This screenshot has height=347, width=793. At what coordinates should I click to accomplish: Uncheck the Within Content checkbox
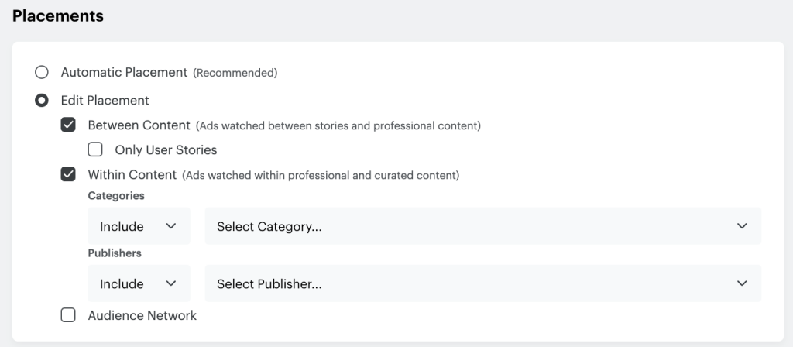[68, 175]
